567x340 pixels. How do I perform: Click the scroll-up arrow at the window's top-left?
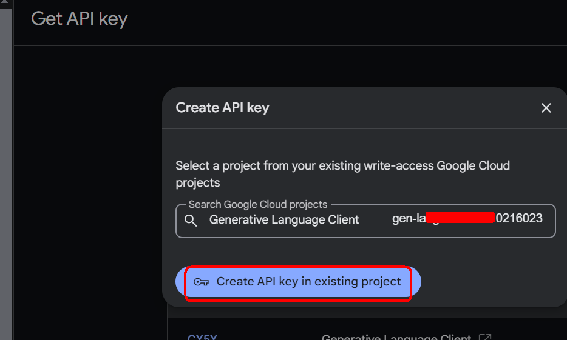[5, 2]
